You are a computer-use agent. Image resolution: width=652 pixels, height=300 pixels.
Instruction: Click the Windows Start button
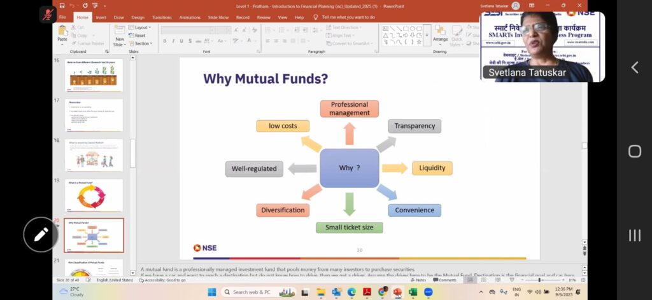tap(211, 292)
